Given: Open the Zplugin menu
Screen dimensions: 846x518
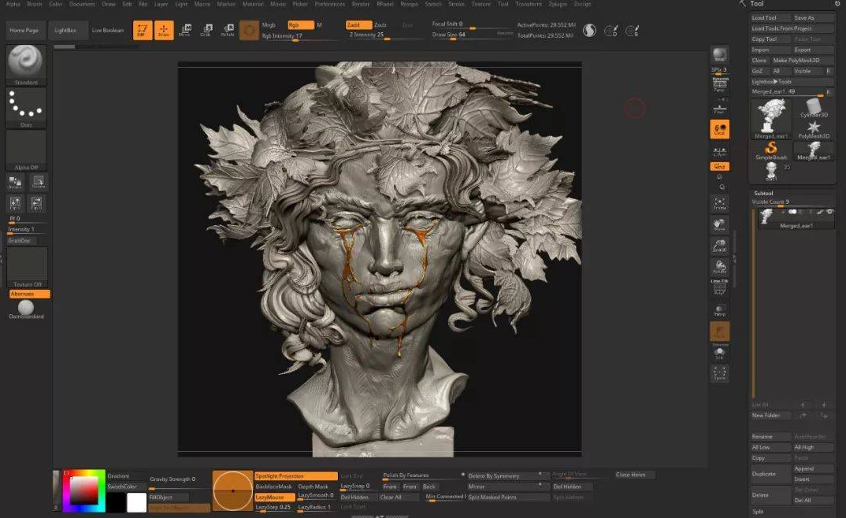Looking at the screenshot, I should pos(558,4).
